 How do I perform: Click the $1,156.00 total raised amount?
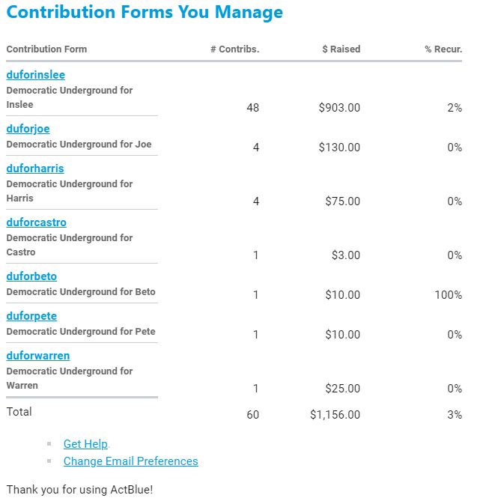[x=335, y=415]
